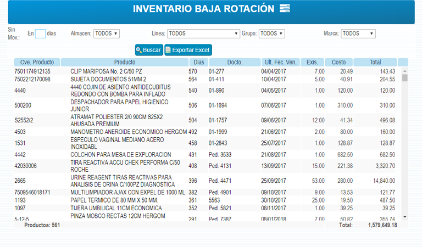Screen dimensions: 422x247
Task: Select the CLIP MARIPOSA No. 2 row
Action: click(127, 71)
